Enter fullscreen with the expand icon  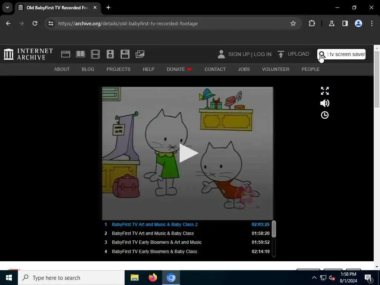coord(325,91)
